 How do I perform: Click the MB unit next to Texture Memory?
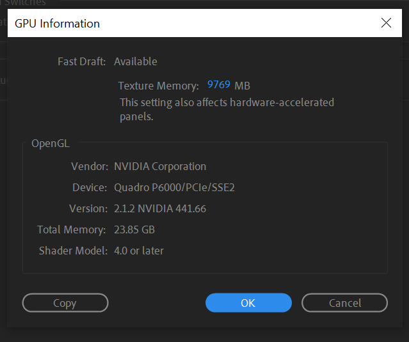click(243, 86)
